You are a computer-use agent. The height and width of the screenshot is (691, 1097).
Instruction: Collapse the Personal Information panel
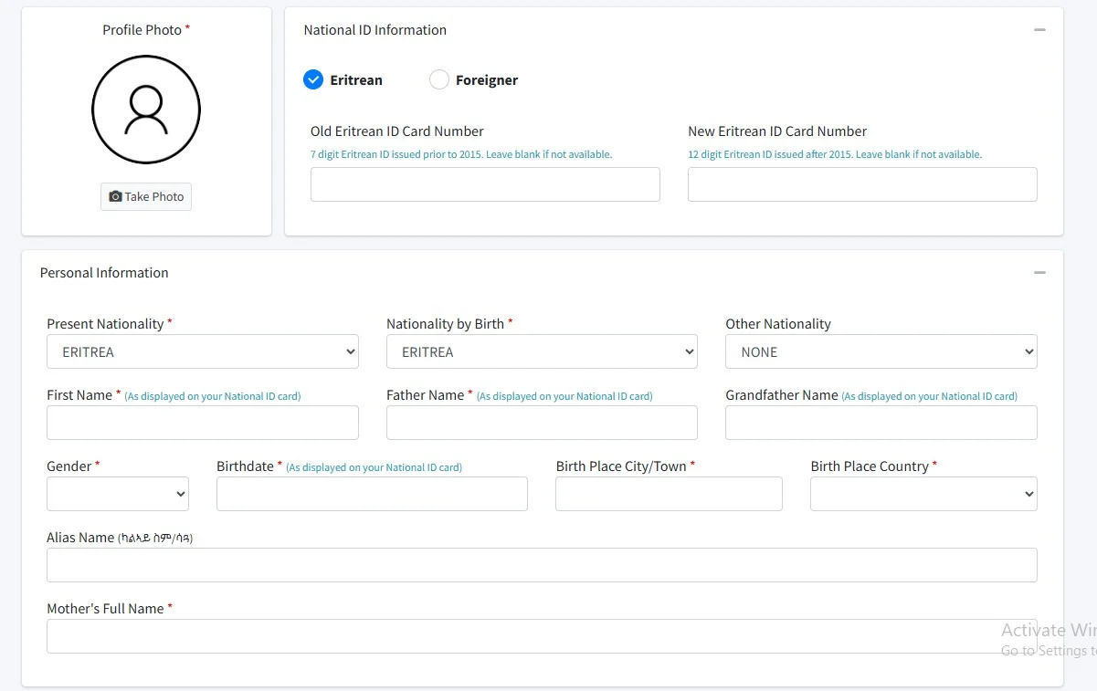pos(1039,273)
